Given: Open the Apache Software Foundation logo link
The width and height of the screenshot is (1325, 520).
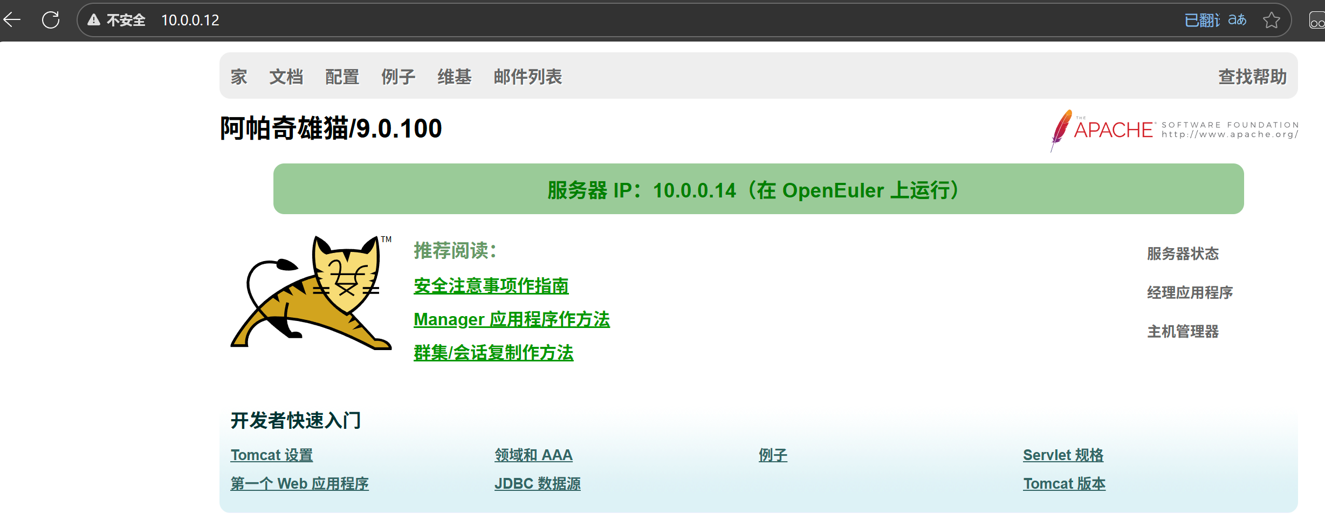Looking at the screenshot, I should pos(1174,130).
